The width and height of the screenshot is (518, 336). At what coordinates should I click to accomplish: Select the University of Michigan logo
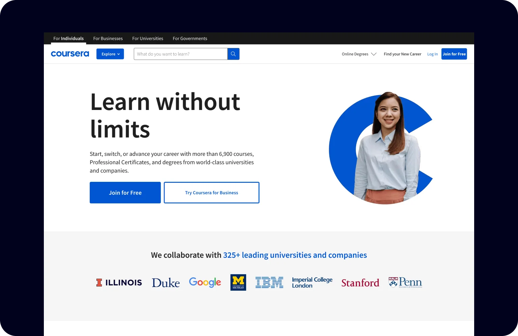pos(238,282)
